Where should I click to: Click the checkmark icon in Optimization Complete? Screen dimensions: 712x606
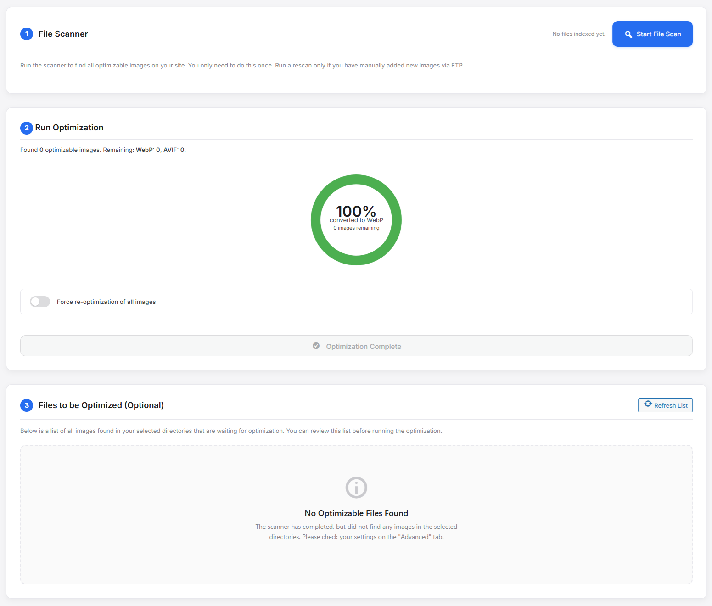coord(316,346)
